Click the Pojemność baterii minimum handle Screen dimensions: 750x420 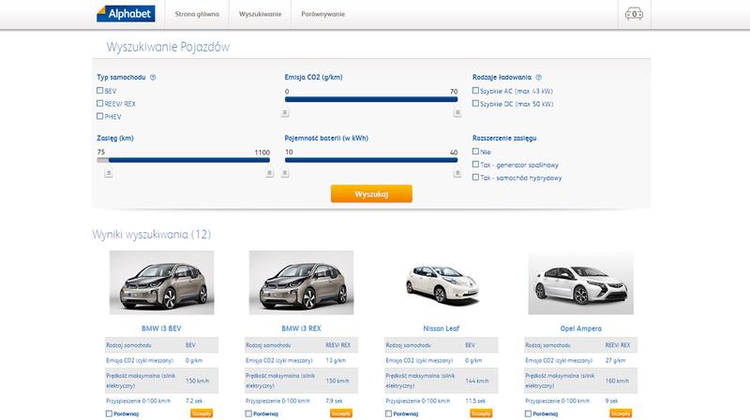(285, 173)
